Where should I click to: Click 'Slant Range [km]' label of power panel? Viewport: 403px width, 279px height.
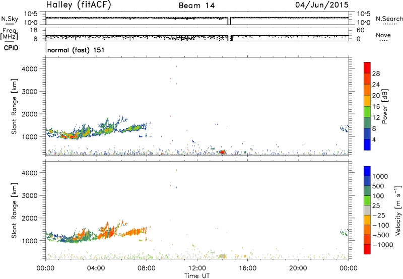click(14, 106)
